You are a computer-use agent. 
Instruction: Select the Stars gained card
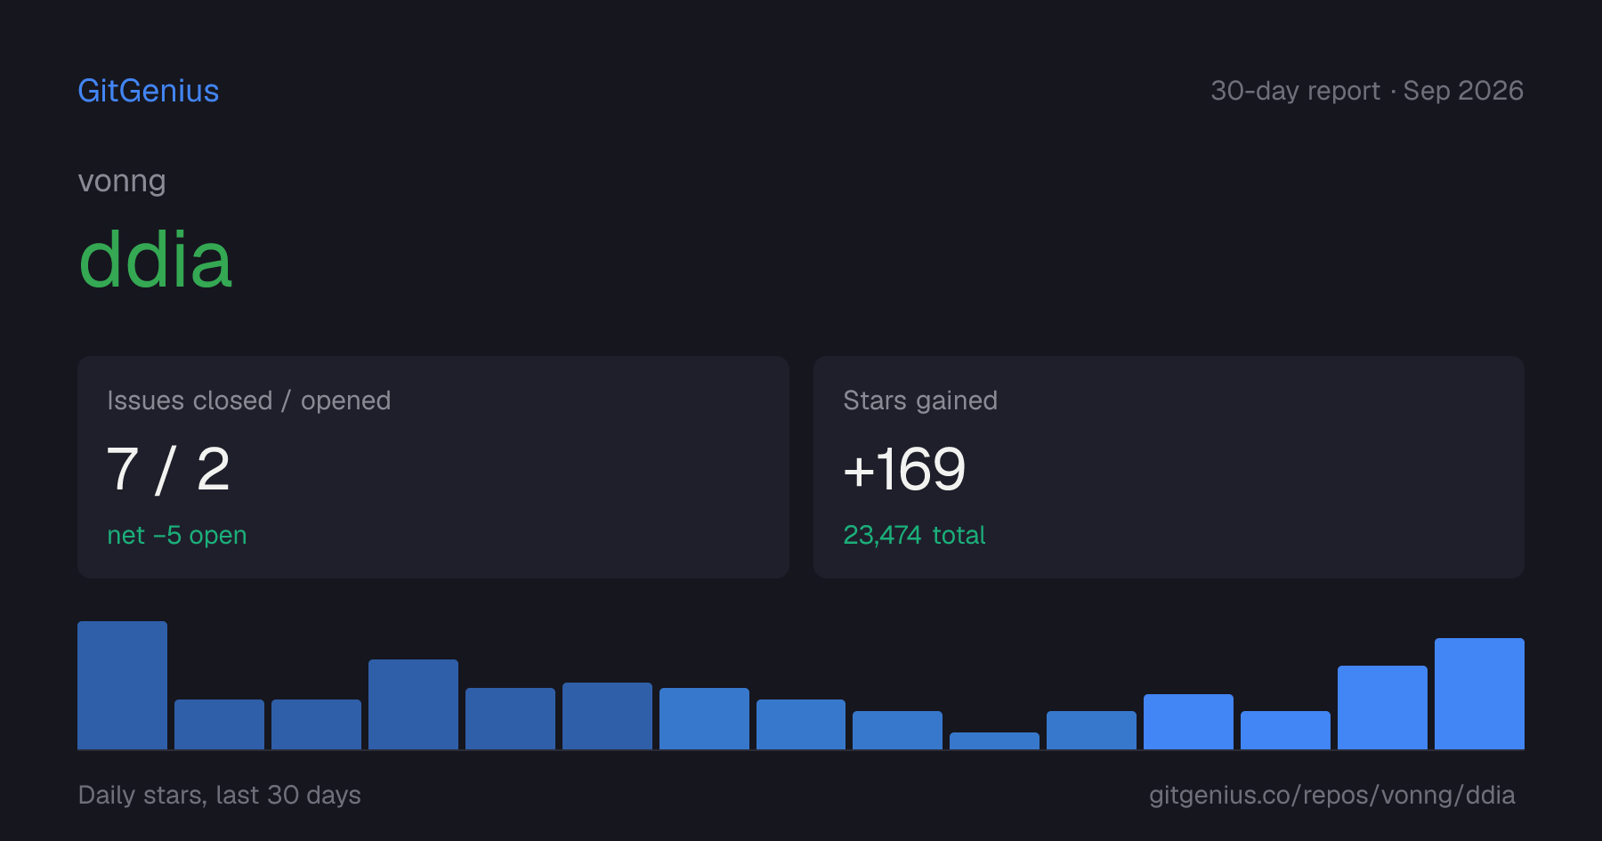(x=1169, y=467)
